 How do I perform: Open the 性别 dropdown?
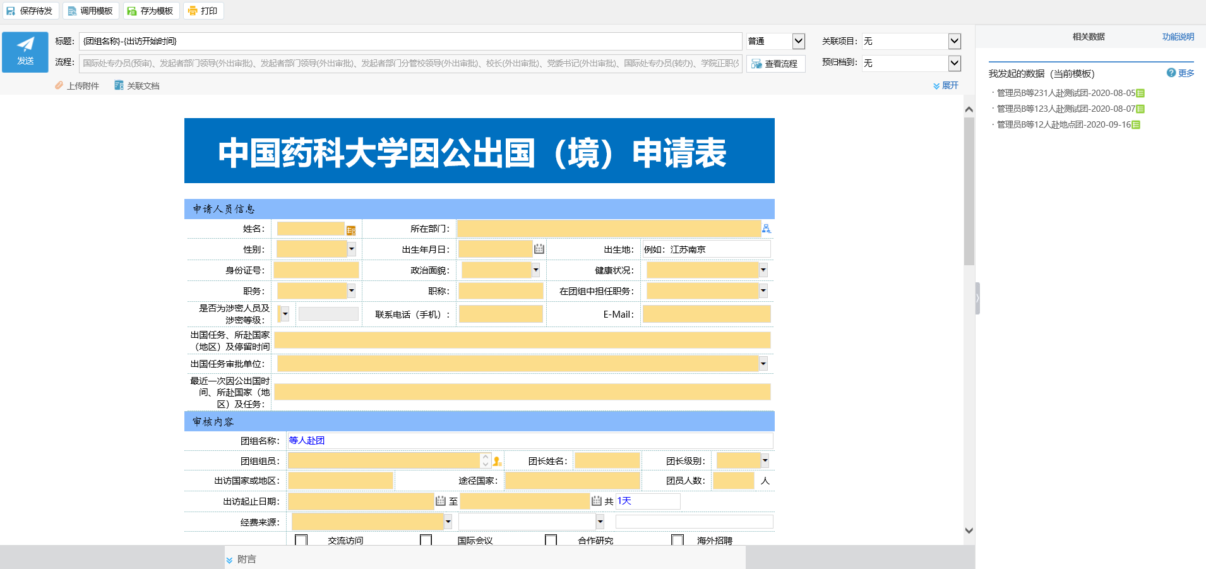(352, 249)
